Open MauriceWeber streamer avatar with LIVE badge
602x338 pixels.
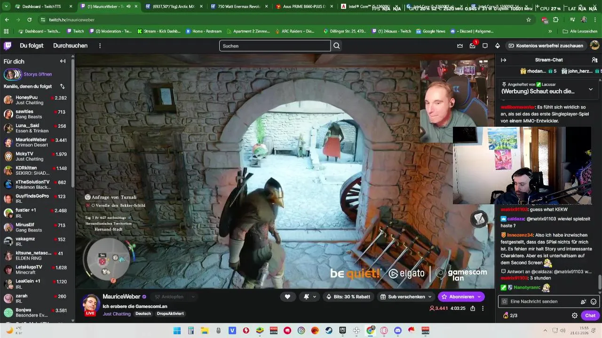tap(90, 305)
